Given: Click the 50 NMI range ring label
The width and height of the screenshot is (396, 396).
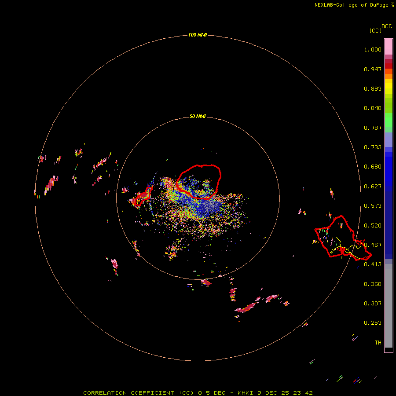Looking at the screenshot, I should point(198,116).
